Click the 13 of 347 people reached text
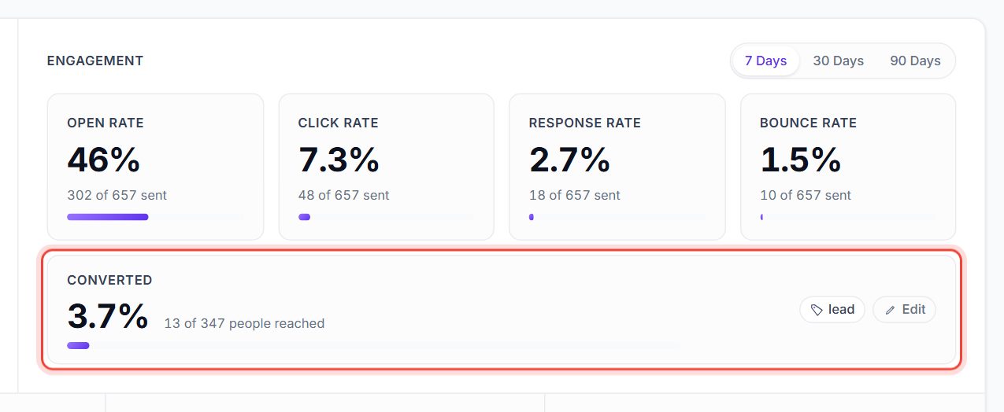 click(x=244, y=323)
